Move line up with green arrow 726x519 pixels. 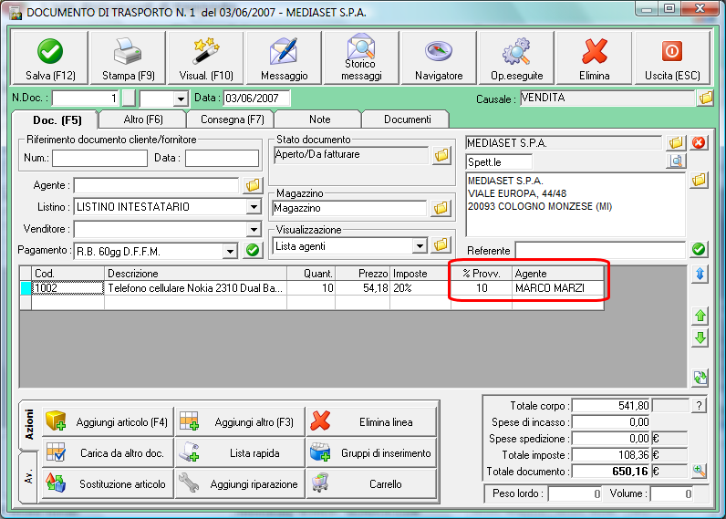[700, 316]
